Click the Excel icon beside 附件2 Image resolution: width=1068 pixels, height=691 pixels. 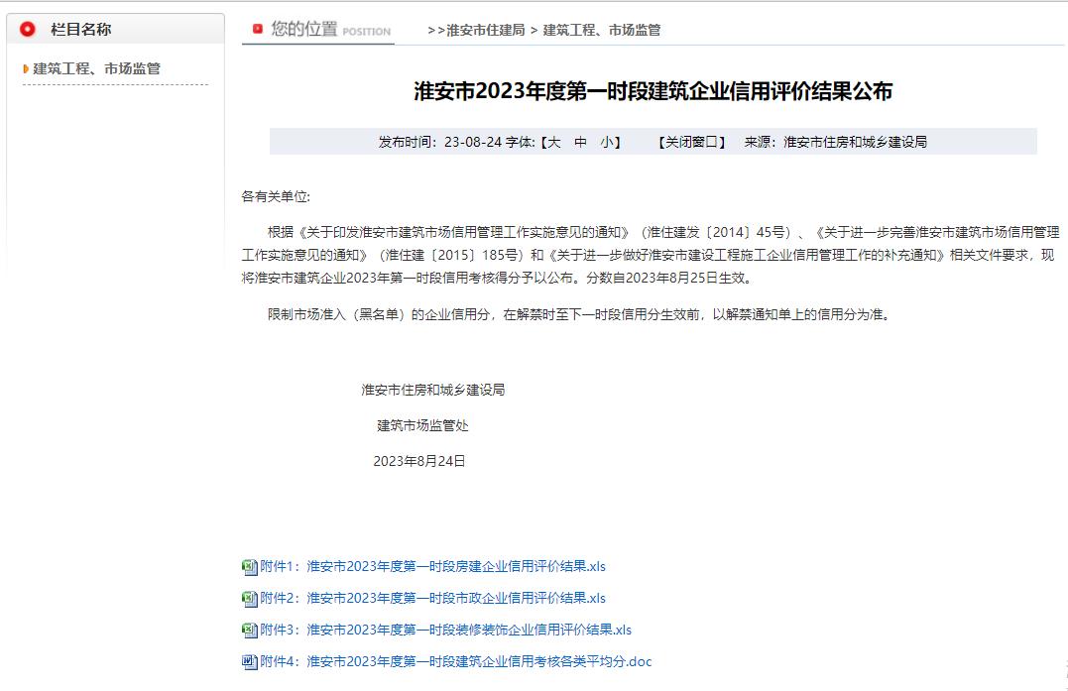click(x=249, y=599)
